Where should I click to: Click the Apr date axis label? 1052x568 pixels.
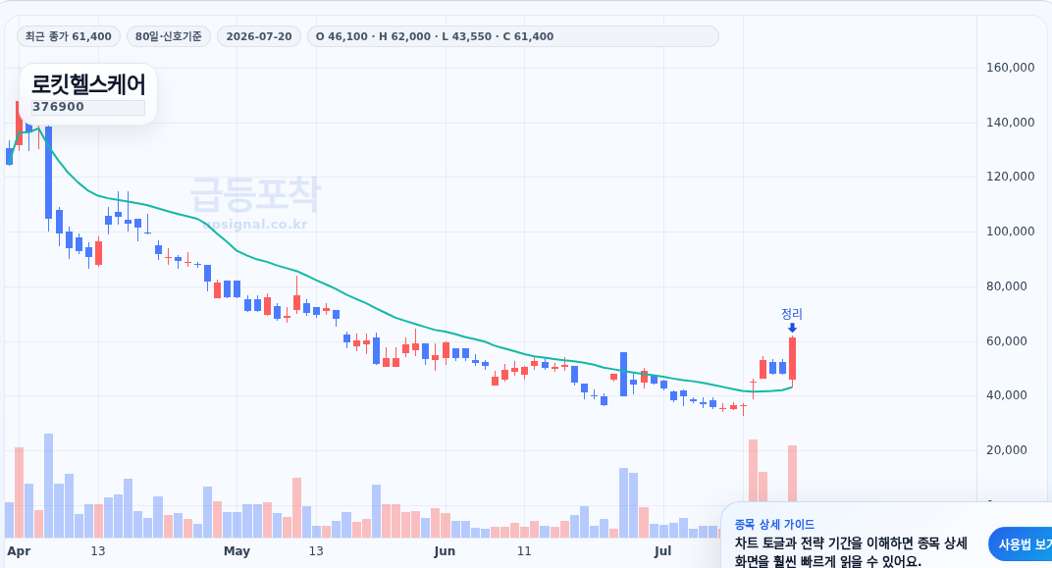[x=19, y=551]
